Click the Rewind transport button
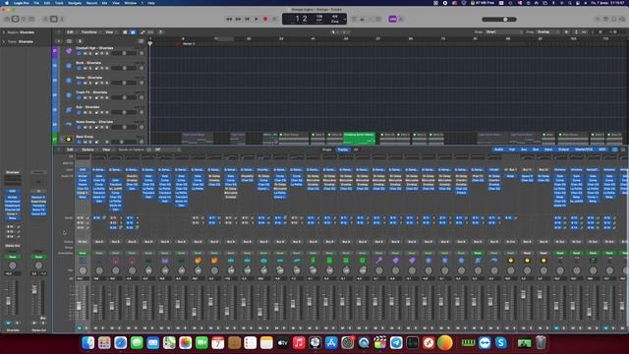Image resolution: width=629 pixels, height=354 pixels. [x=229, y=19]
